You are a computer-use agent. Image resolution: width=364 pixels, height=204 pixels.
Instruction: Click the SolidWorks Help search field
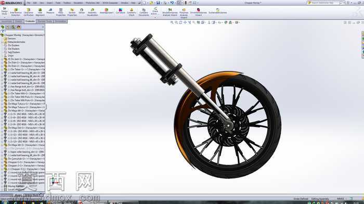pyautogui.click(x=325, y=3)
